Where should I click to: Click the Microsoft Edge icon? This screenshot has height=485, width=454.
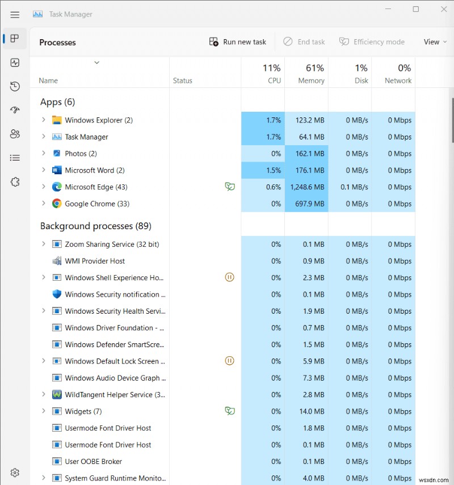coord(57,187)
